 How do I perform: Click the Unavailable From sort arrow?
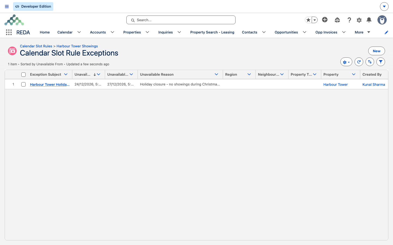[95, 75]
